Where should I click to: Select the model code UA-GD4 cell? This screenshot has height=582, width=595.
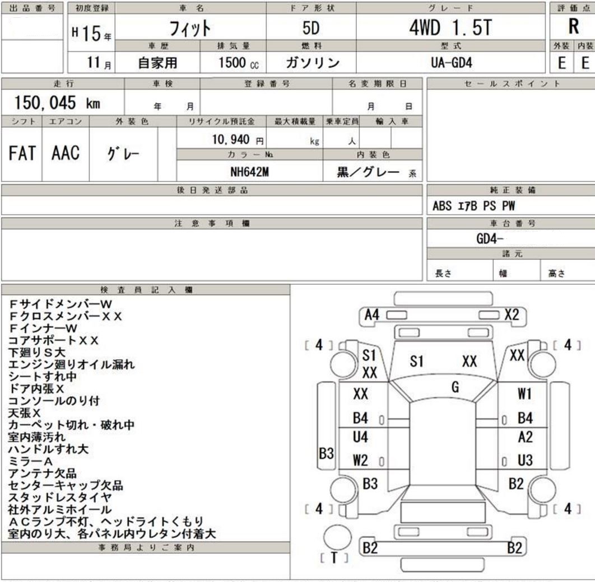pyautogui.click(x=451, y=63)
